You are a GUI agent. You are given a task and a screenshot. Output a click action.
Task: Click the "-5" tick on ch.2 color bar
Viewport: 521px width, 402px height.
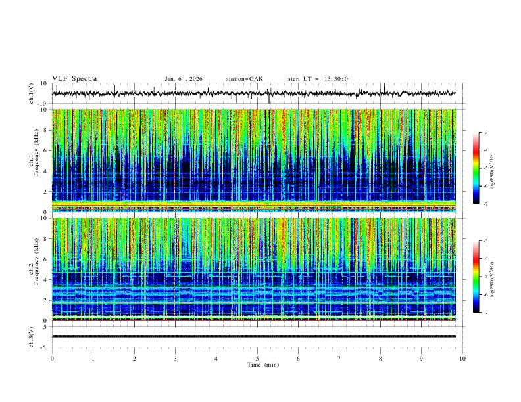485,277
